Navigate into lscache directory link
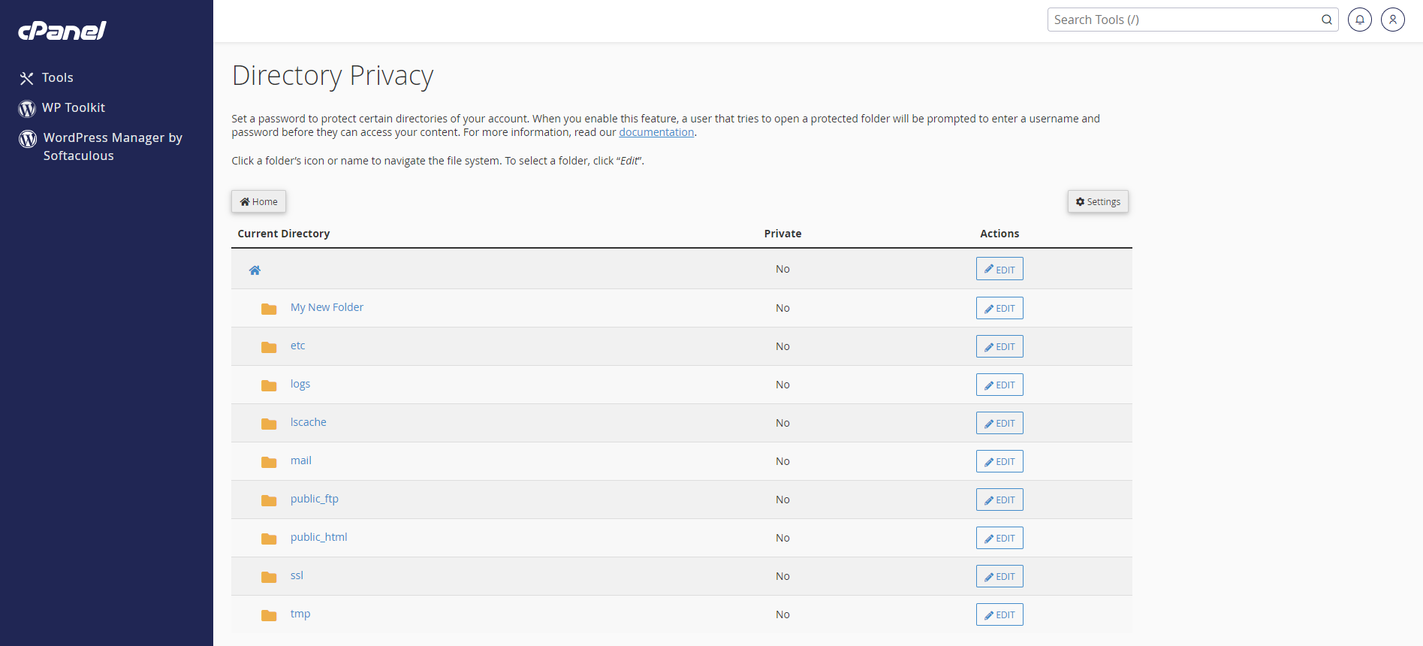The image size is (1423, 646). (x=309, y=422)
